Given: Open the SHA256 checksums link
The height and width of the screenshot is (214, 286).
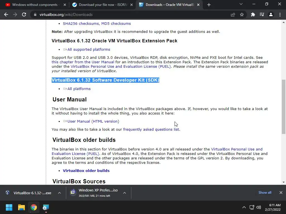Looking at the screenshot, I should [x=81, y=23].
